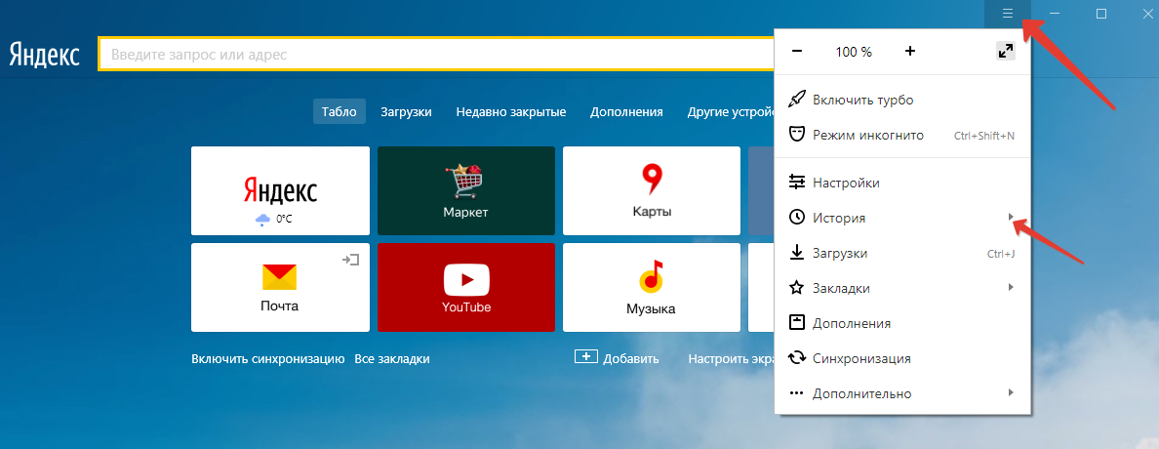Click the 100 % zoom level text

click(x=854, y=52)
